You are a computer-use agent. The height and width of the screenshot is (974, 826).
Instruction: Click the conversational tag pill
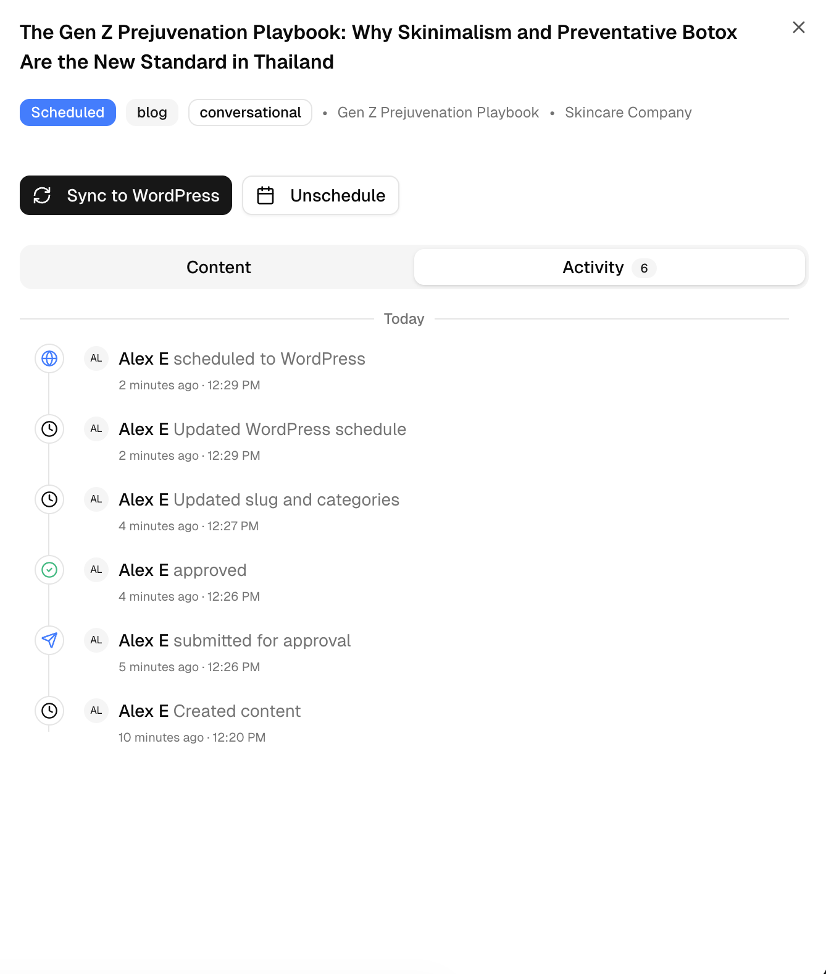click(x=250, y=112)
